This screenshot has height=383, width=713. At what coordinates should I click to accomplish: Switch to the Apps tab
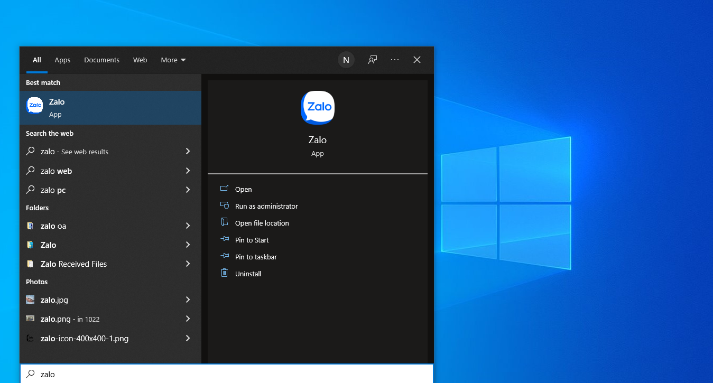(62, 60)
